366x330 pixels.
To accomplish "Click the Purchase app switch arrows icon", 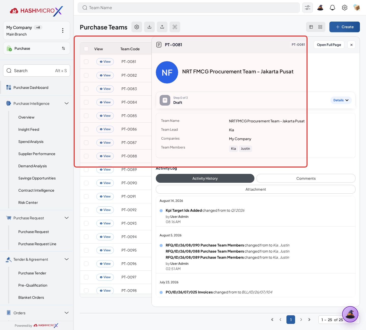I will [x=64, y=48].
